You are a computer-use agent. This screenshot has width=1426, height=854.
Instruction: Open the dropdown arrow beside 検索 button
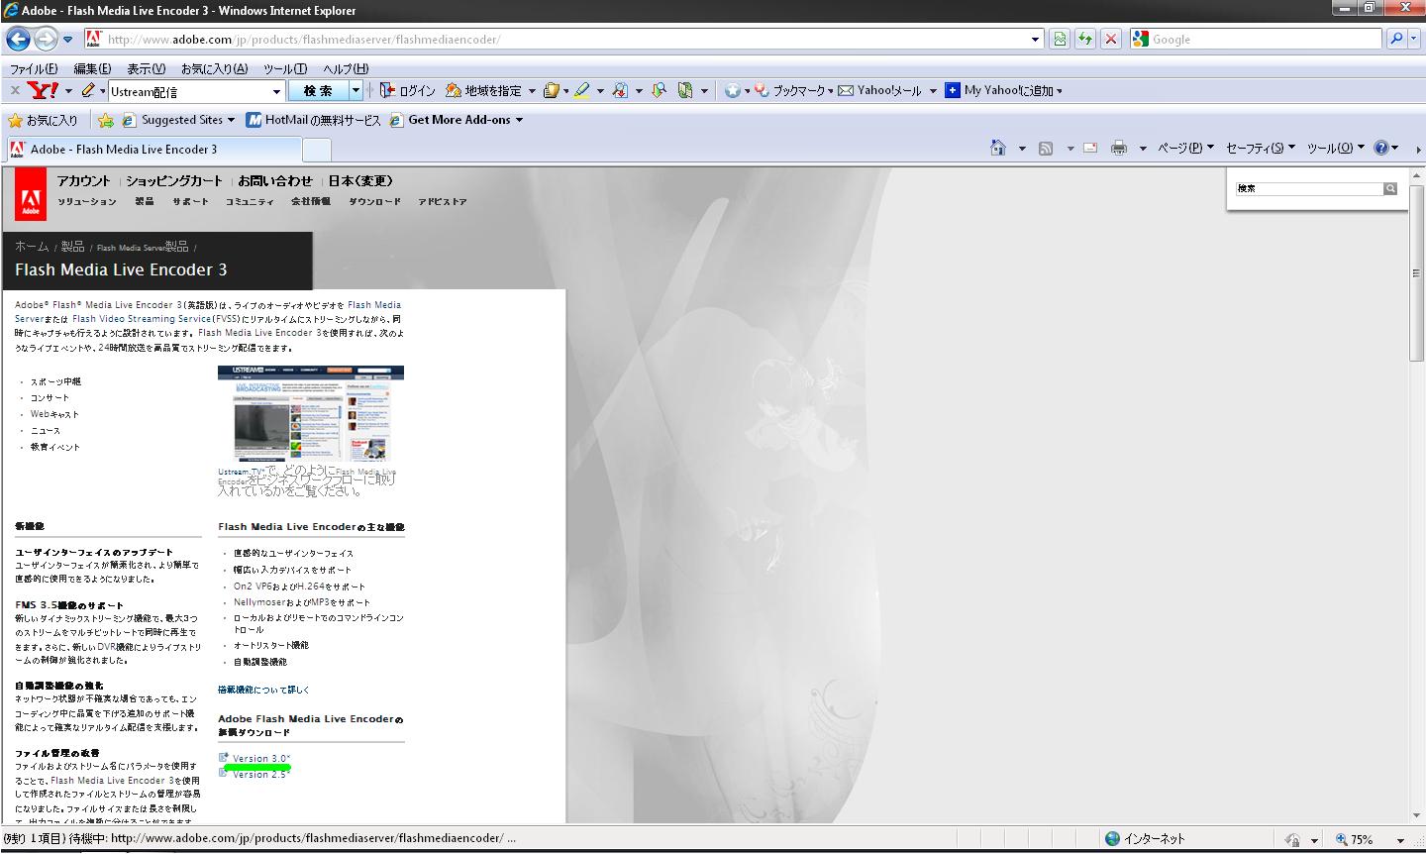tap(356, 90)
